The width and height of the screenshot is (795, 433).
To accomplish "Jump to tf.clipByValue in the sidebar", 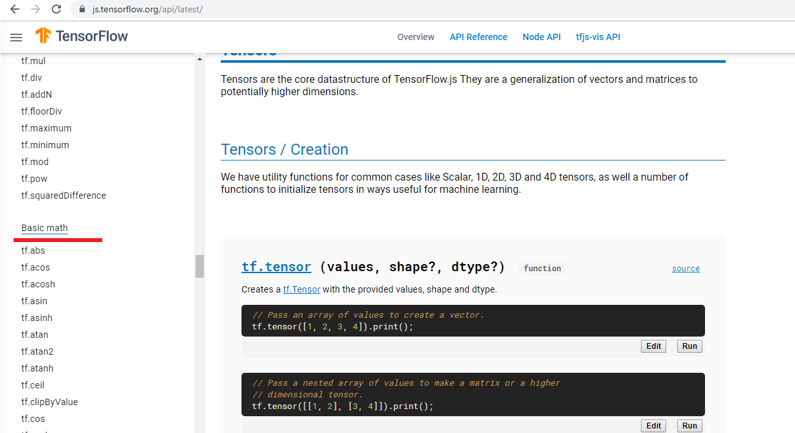I will click(49, 402).
